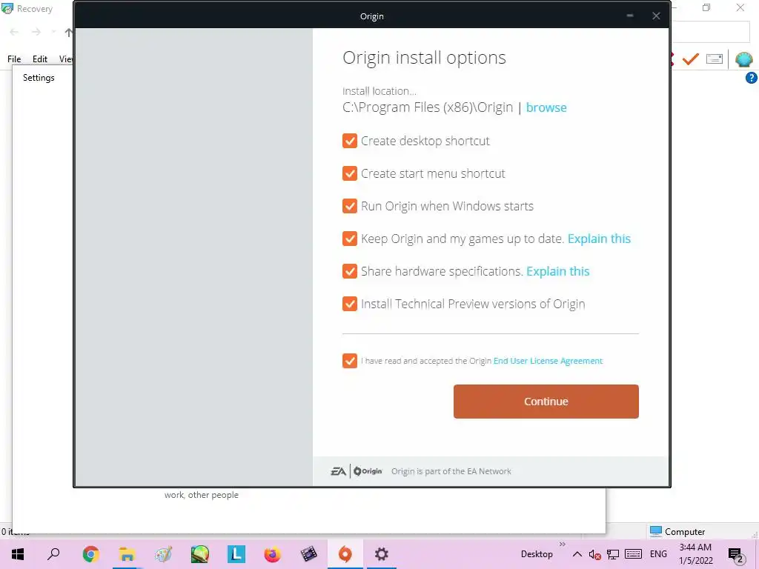759x569 pixels.
Task: Toggle Install Technical Preview versions checkbox
Action: click(350, 304)
